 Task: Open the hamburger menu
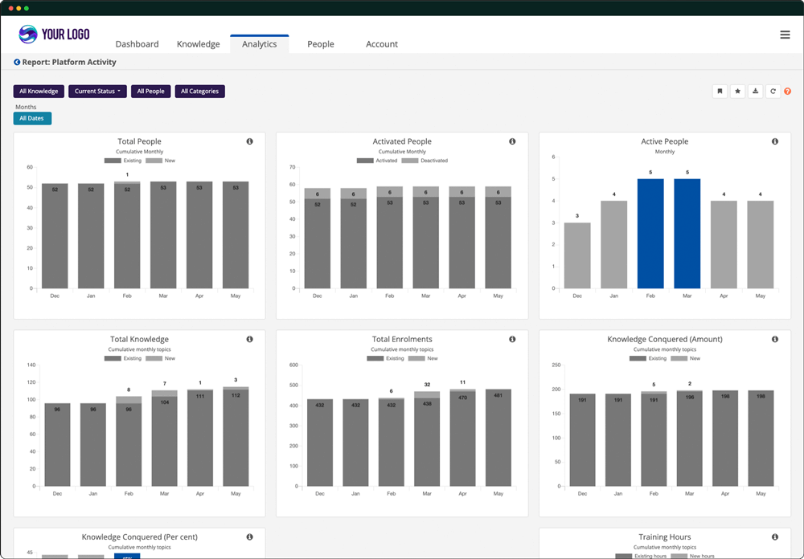point(786,35)
